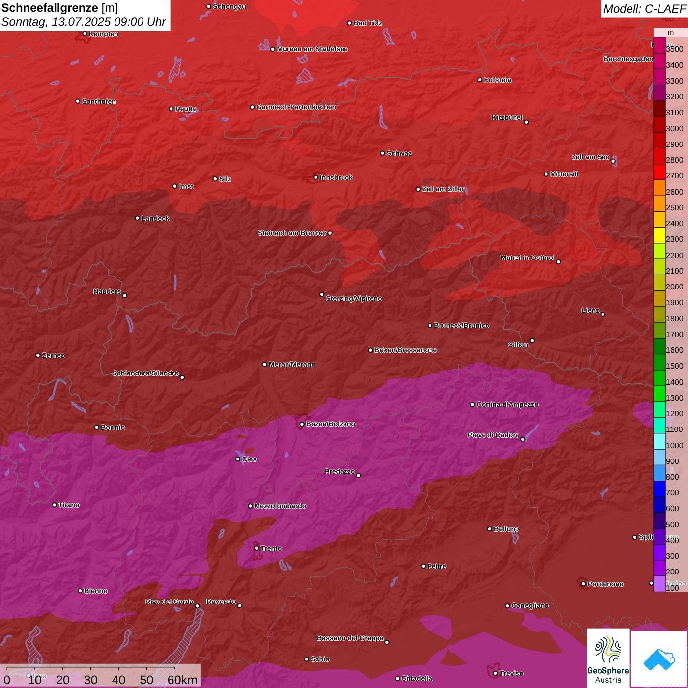The height and width of the screenshot is (688, 688).
Task: Click the Rovereto label
Action: (221, 602)
